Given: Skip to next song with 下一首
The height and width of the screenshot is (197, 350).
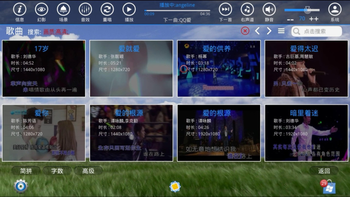Looking at the screenshot, I should [225, 9].
